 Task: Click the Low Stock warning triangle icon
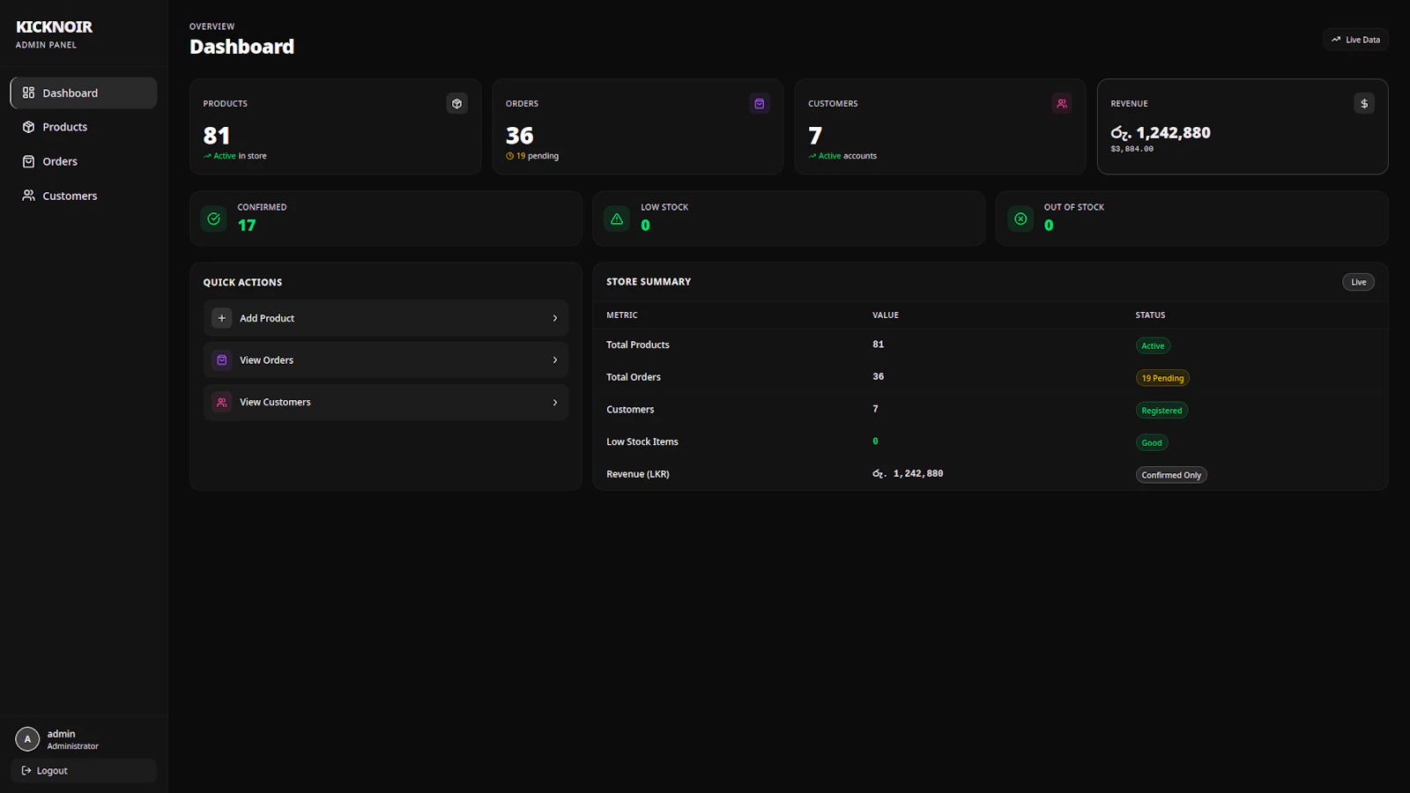pos(617,219)
